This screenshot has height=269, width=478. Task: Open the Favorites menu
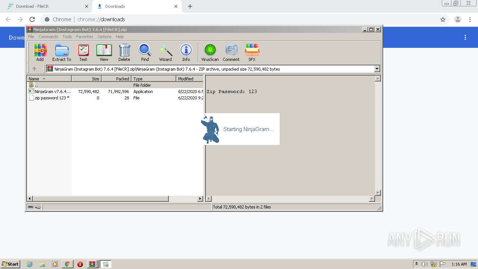pos(85,37)
